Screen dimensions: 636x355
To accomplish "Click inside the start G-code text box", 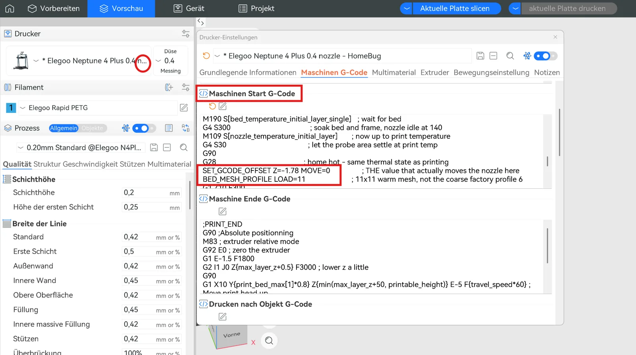I will pos(376,151).
